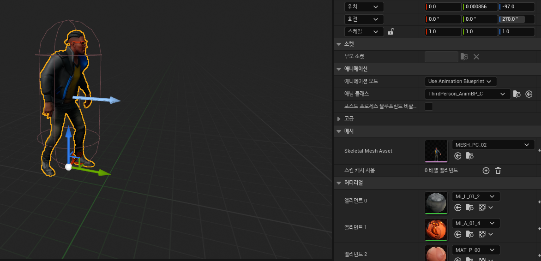The height and width of the screenshot is (261, 541).
Task: Click location Z field -97.0
Action: 517,6
